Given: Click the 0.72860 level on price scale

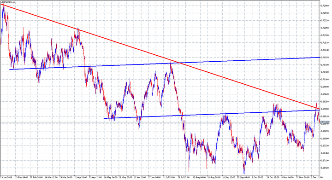Looking at the screenshot, I should [x=325, y=6].
